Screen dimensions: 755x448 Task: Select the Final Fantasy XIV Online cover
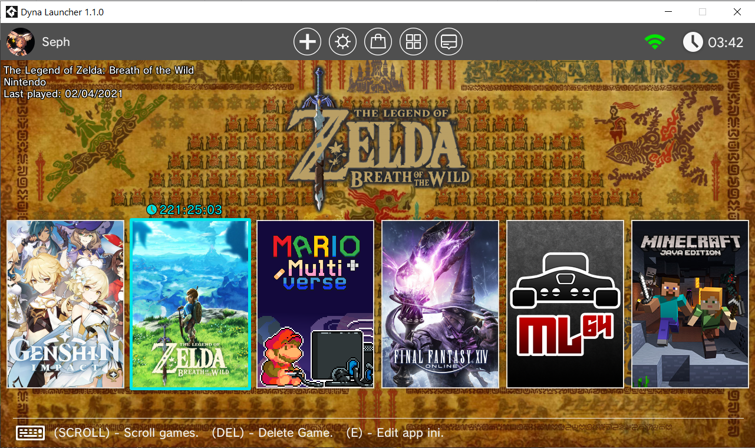coord(440,304)
